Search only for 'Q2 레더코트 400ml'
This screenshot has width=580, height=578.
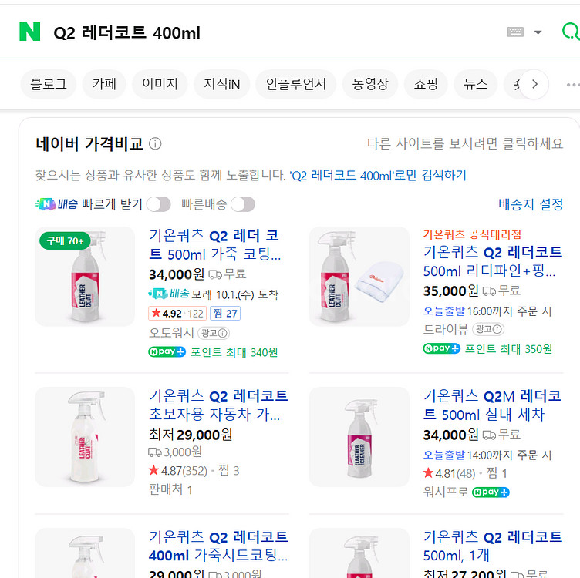pos(377,175)
